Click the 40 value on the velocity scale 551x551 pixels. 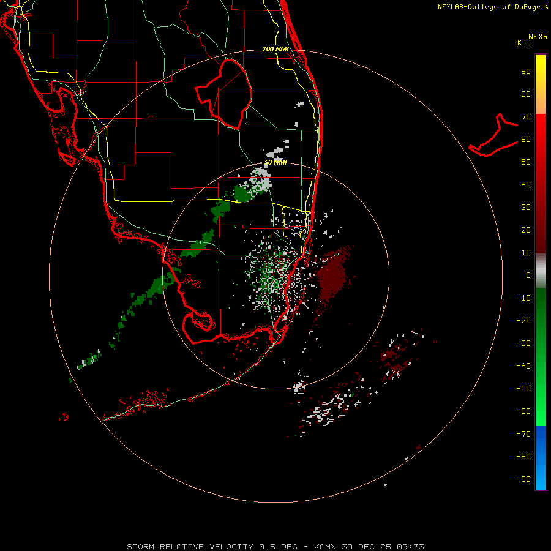click(526, 184)
